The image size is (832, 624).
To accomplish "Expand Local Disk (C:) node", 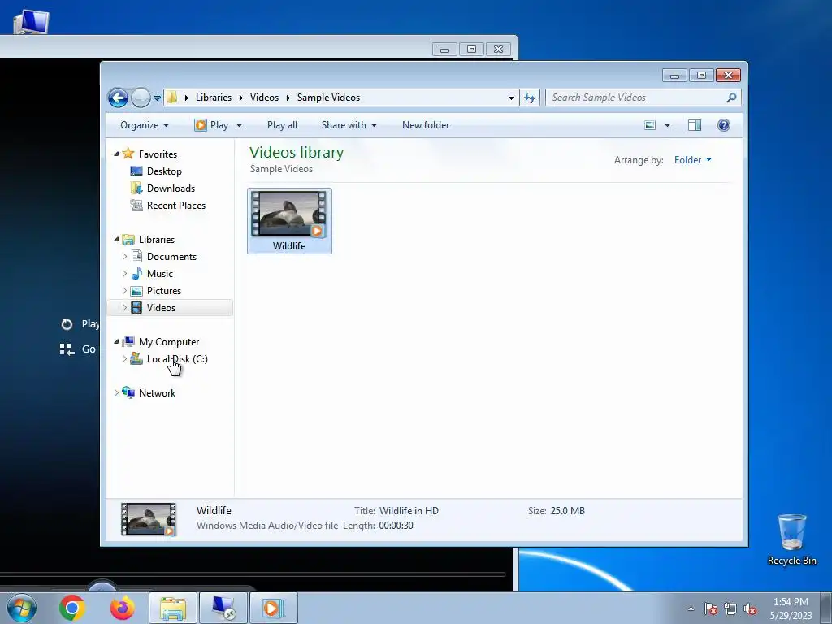I will point(124,358).
